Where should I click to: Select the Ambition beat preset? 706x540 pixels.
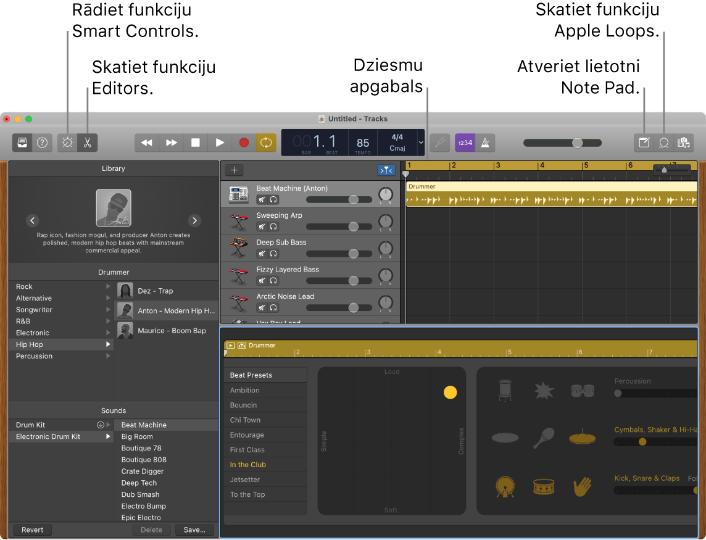coord(265,390)
